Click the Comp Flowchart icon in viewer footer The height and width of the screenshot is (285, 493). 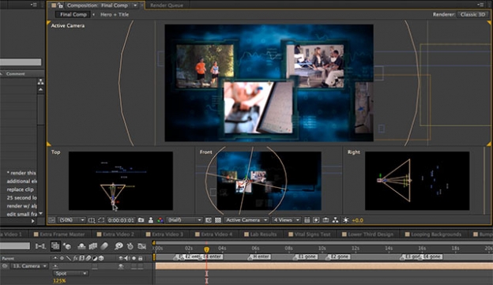coord(336,220)
